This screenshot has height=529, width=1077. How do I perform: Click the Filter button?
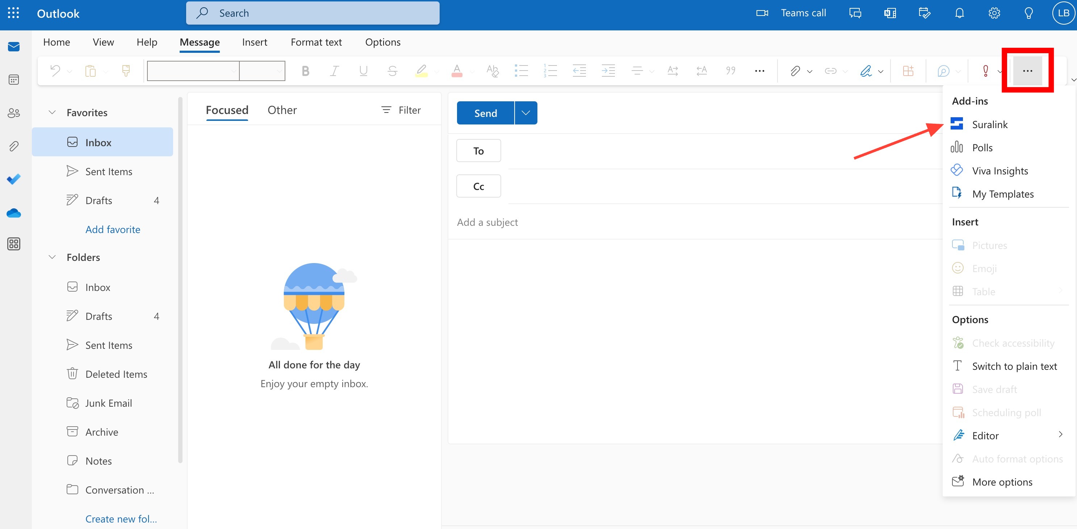point(401,110)
